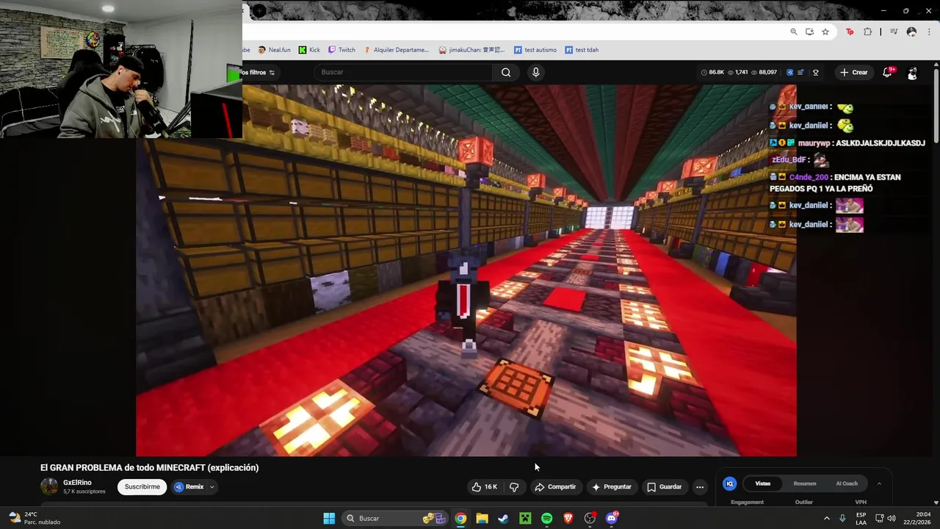Open the three-dot more actions menu under video
The width and height of the screenshot is (940, 529).
pyautogui.click(x=700, y=486)
